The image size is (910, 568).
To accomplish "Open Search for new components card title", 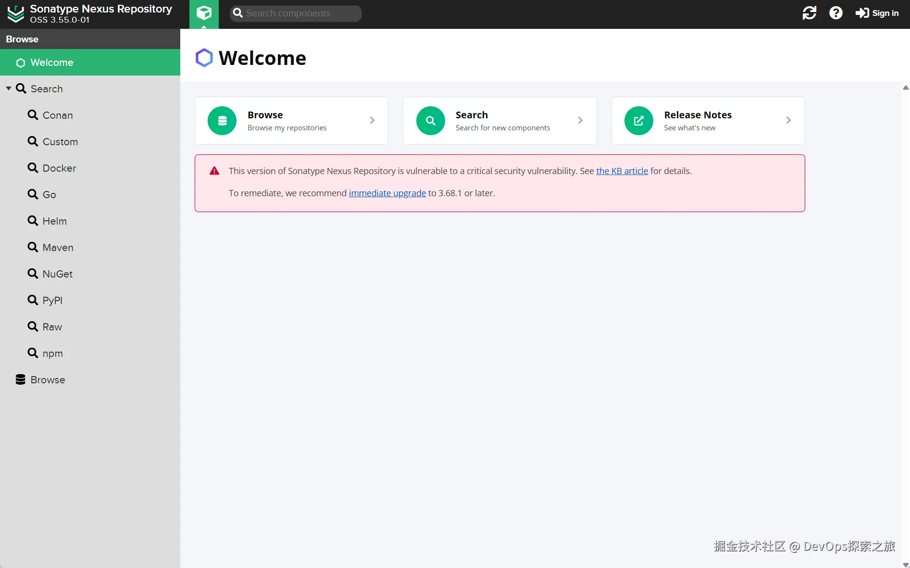I will coord(472,115).
